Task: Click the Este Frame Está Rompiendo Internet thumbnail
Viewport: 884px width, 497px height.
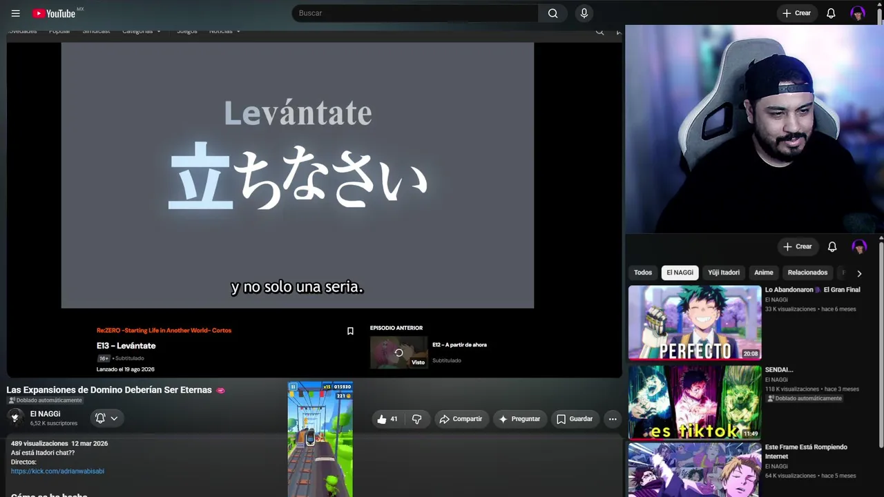Action: coord(695,471)
